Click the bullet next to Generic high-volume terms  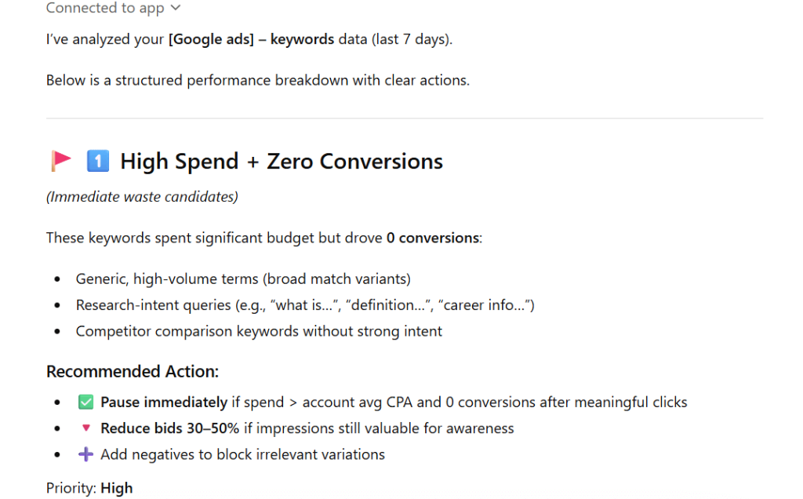point(59,279)
